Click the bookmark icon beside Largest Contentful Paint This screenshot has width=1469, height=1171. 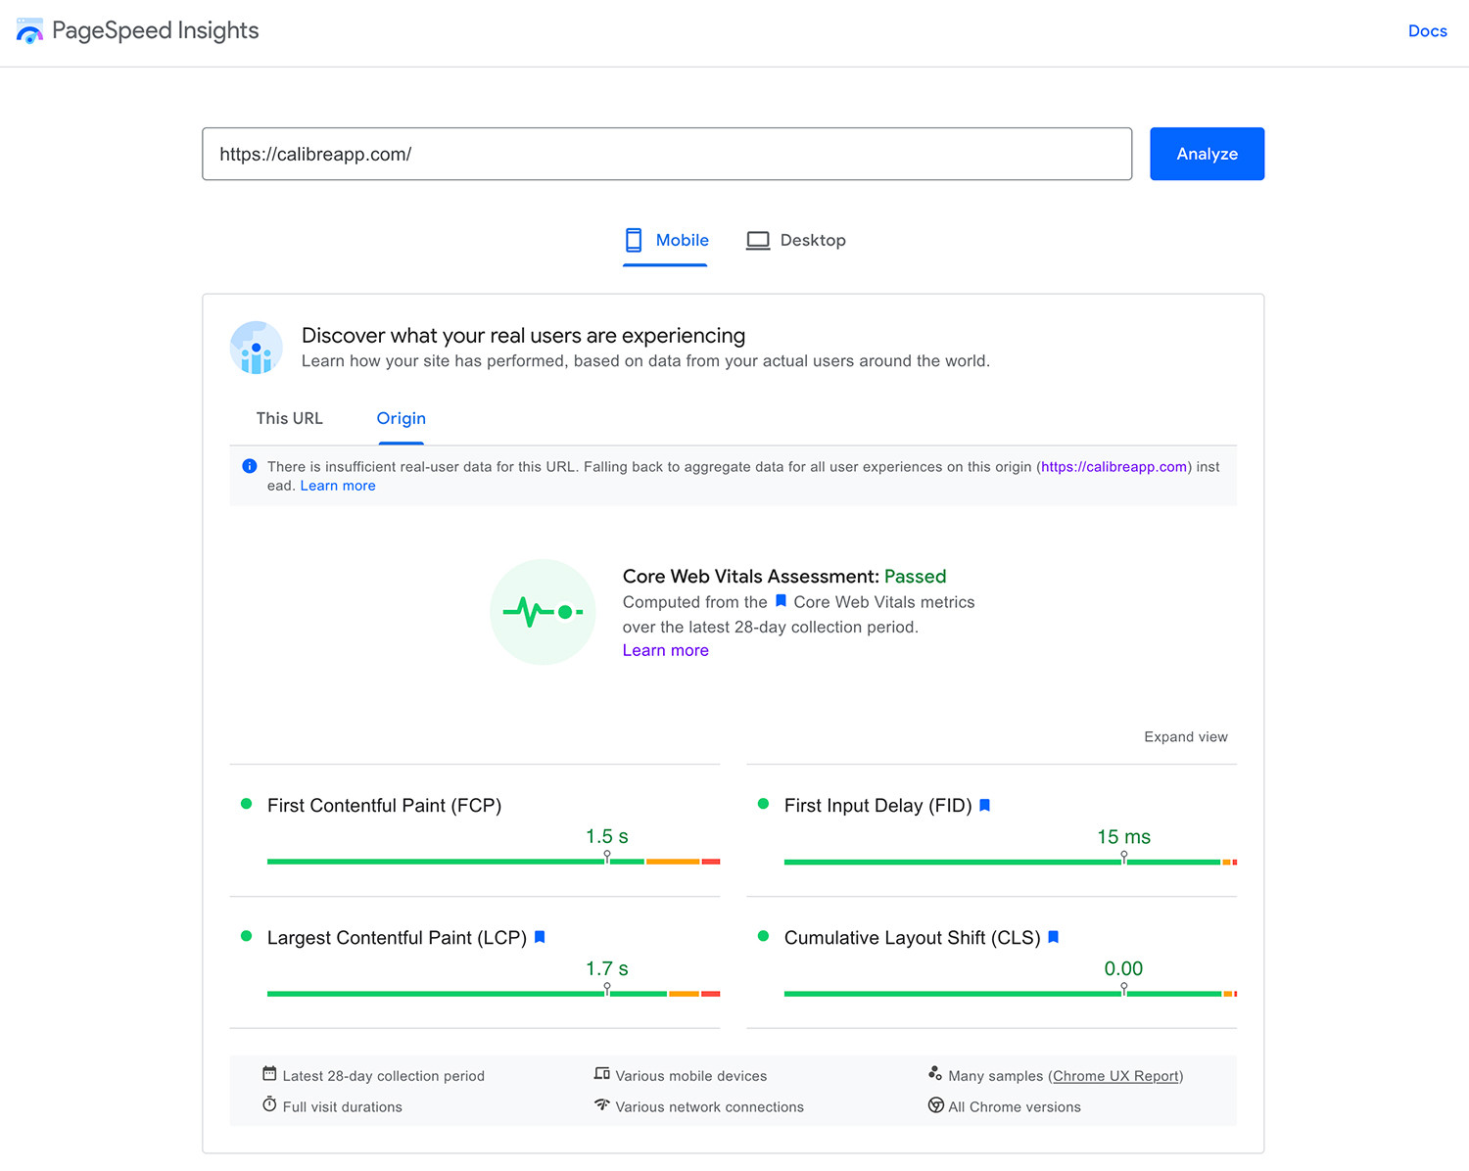(539, 937)
